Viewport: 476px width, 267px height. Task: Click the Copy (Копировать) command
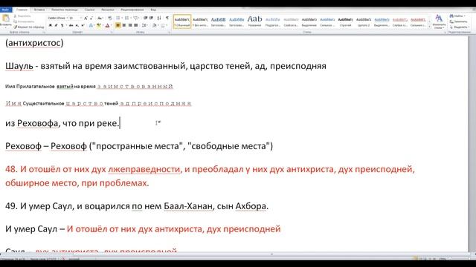(x=24, y=22)
